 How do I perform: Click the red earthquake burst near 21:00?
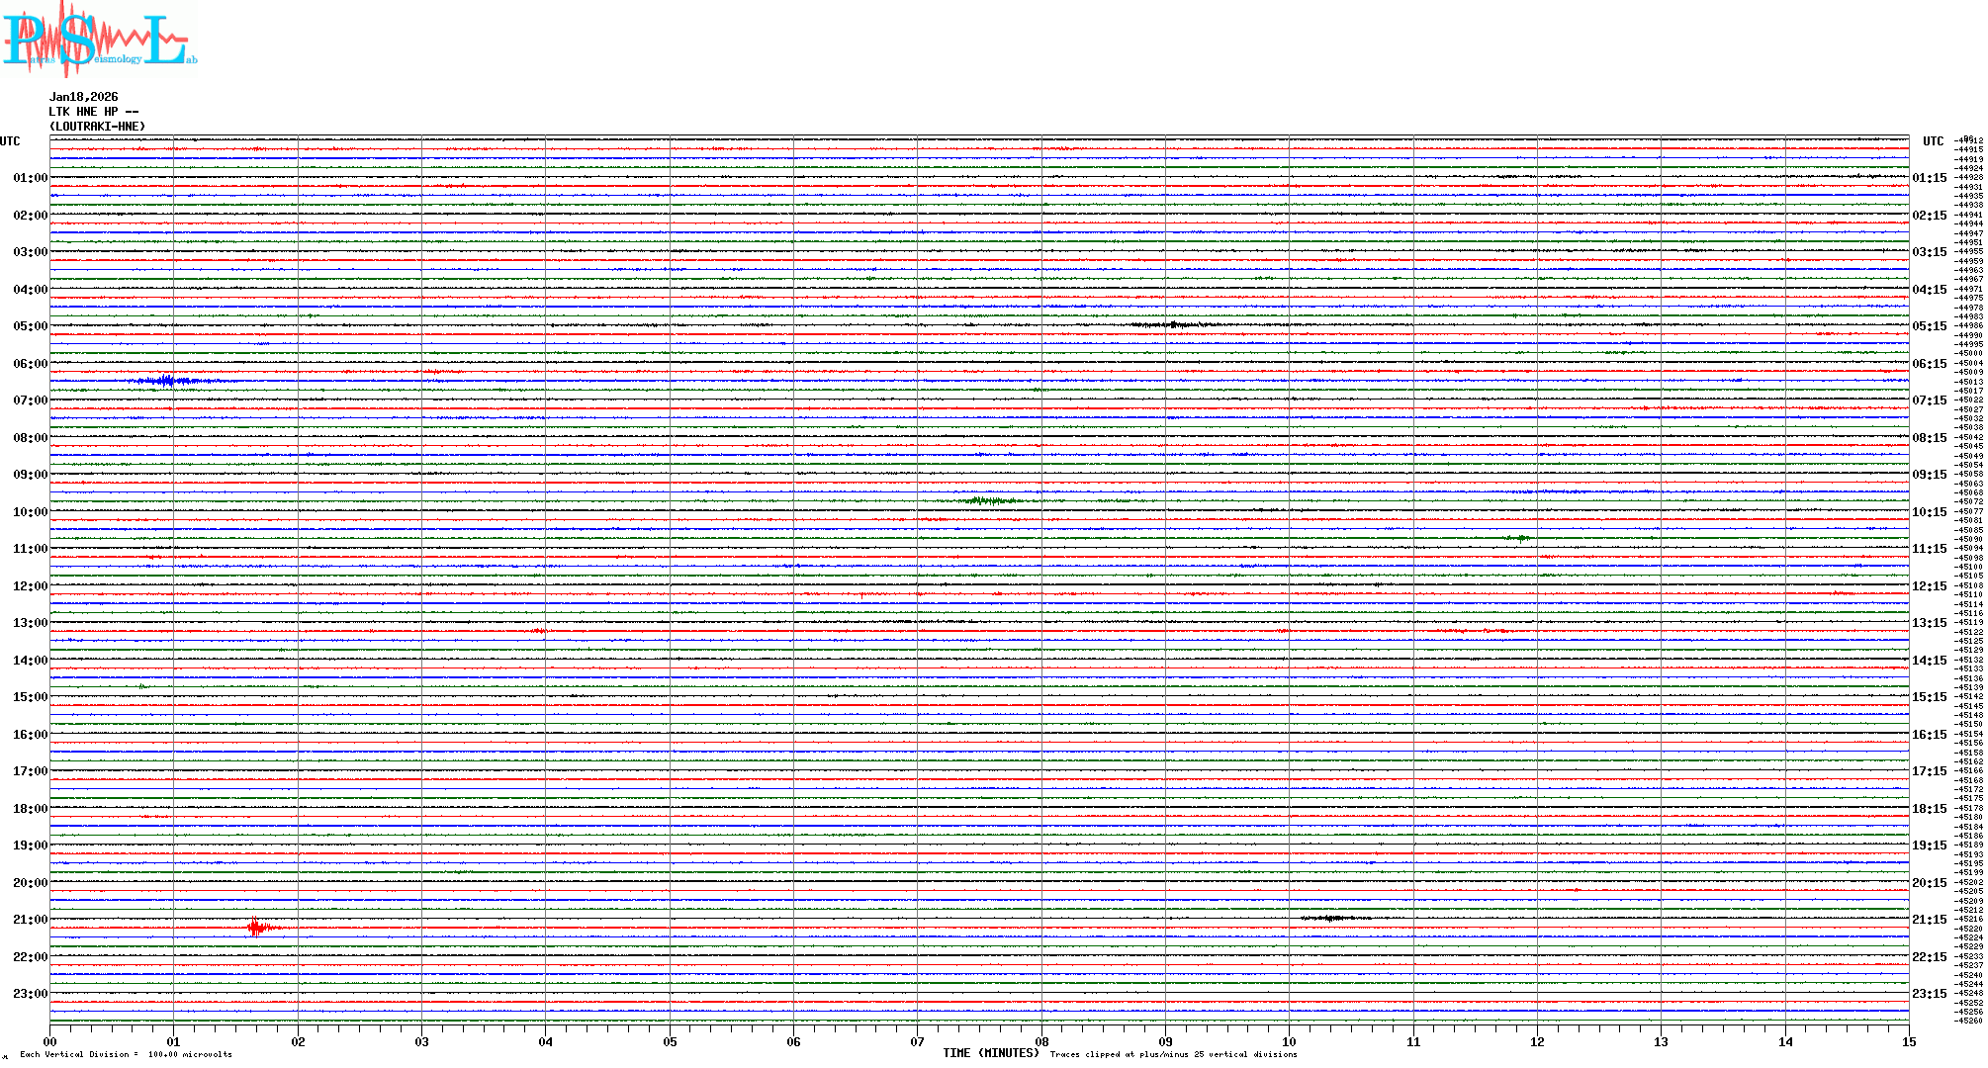pos(257,927)
